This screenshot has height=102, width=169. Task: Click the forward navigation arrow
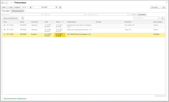click(6, 2)
